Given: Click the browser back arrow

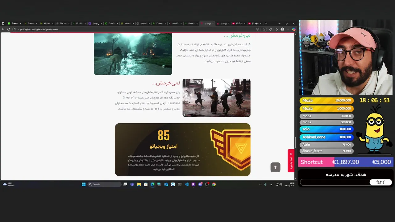Looking at the screenshot, I should coord(3,29).
